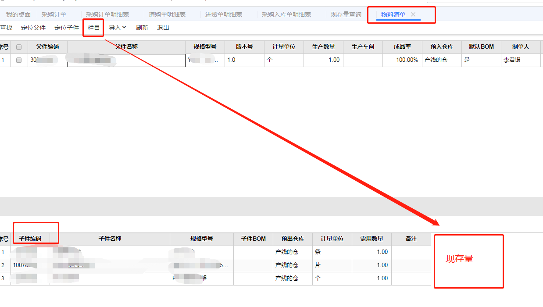Viewport: 543px width, 307px height.
Task: Click the 预出仓库 column header
Action: tap(293, 239)
